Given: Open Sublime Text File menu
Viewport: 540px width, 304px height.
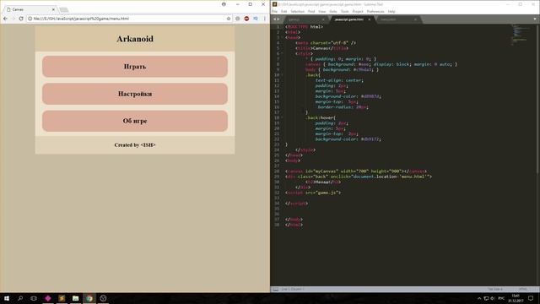Looking at the screenshot, I should [x=275, y=11].
